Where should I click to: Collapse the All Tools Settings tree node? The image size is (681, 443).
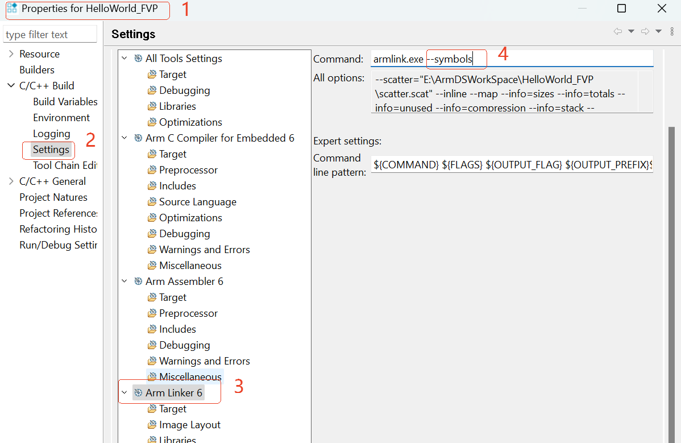tap(125, 59)
